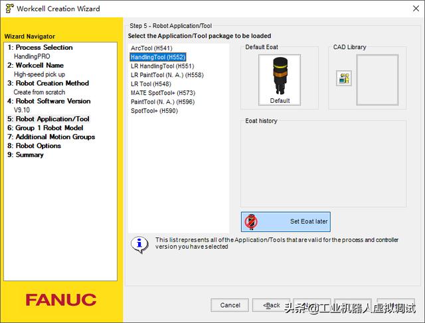Click the empty CAD Library preview box
The height and width of the screenshot is (323, 425).
coord(377,80)
